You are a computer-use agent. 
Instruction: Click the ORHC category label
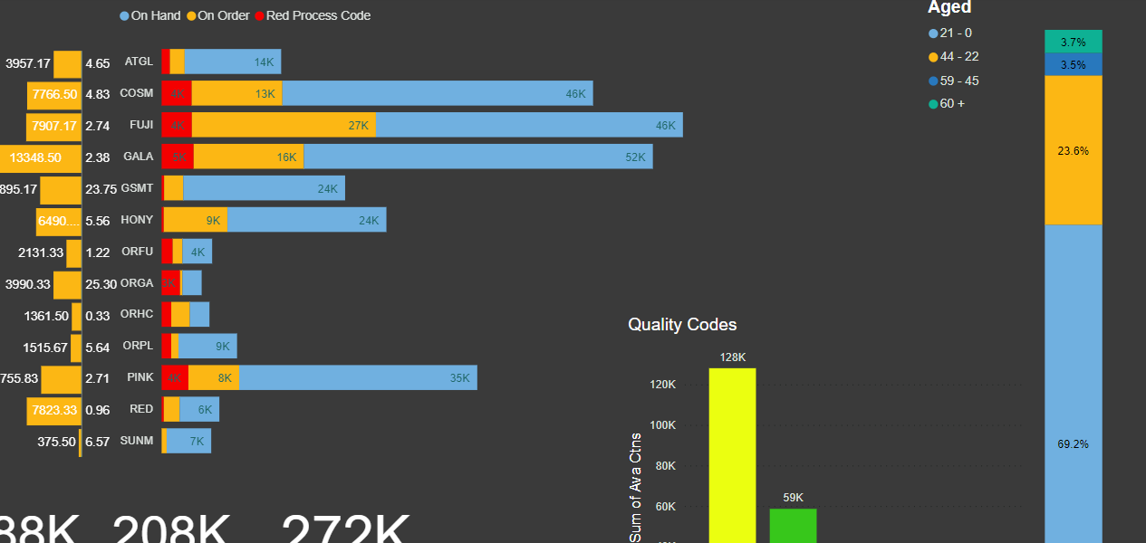(x=137, y=314)
